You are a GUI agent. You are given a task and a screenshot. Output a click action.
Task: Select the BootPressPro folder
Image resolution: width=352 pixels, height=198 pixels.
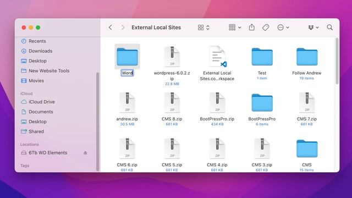(x=262, y=103)
